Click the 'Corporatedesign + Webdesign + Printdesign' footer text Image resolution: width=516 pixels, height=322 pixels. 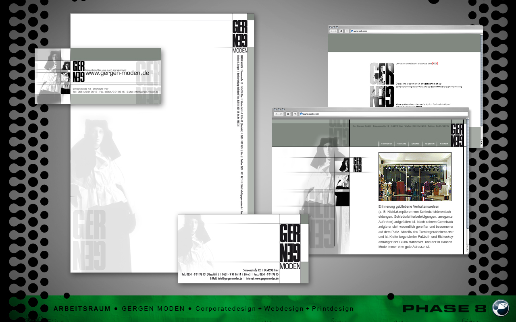tap(275, 309)
